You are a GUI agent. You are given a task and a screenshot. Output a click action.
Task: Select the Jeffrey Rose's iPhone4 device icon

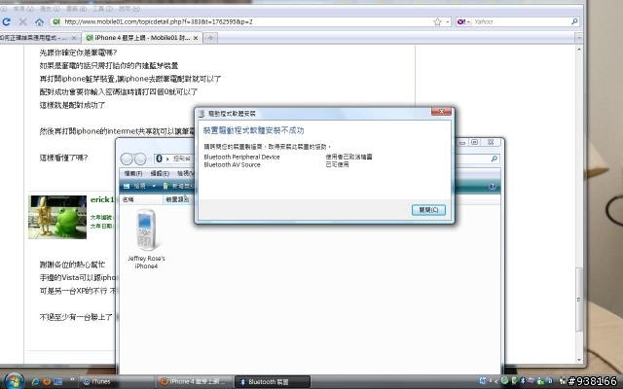[146, 239]
